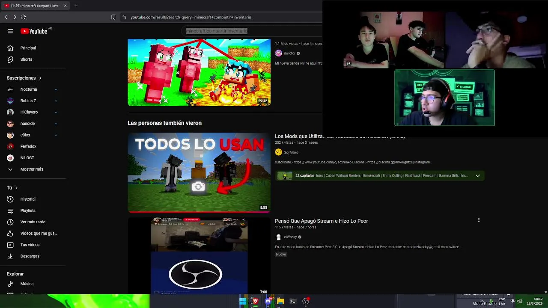Click the taskbar volume icon

520,301
